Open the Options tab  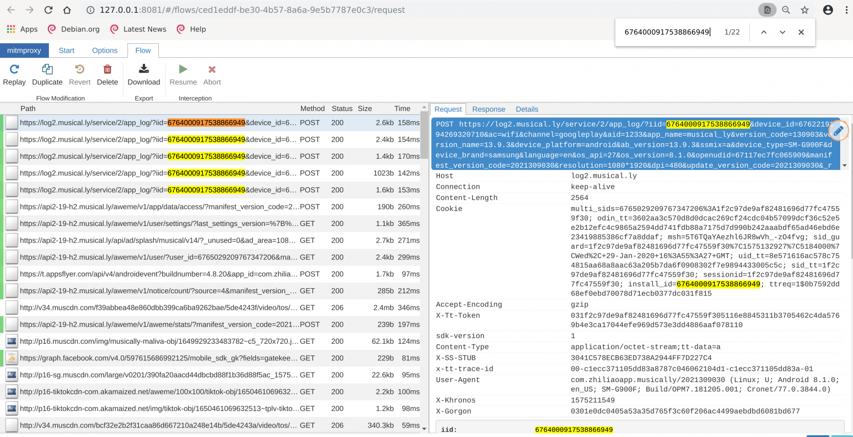pyautogui.click(x=105, y=51)
